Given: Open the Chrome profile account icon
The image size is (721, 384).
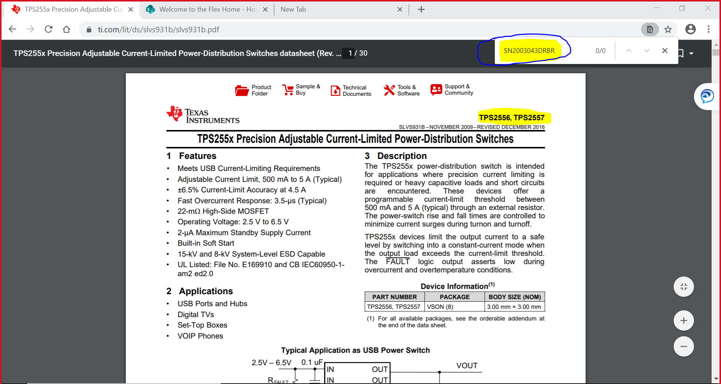Looking at the screenshot, I should click(x=691, y=29).
